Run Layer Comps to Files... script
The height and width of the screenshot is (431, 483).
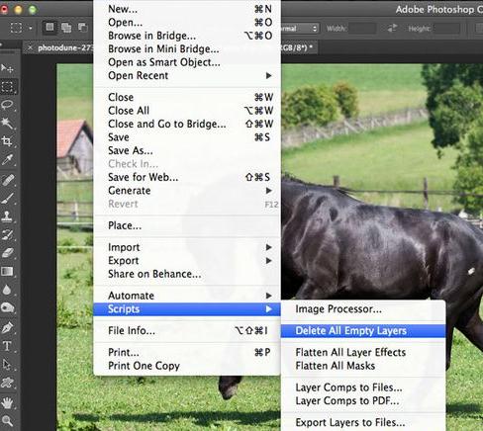pos(363,388)
